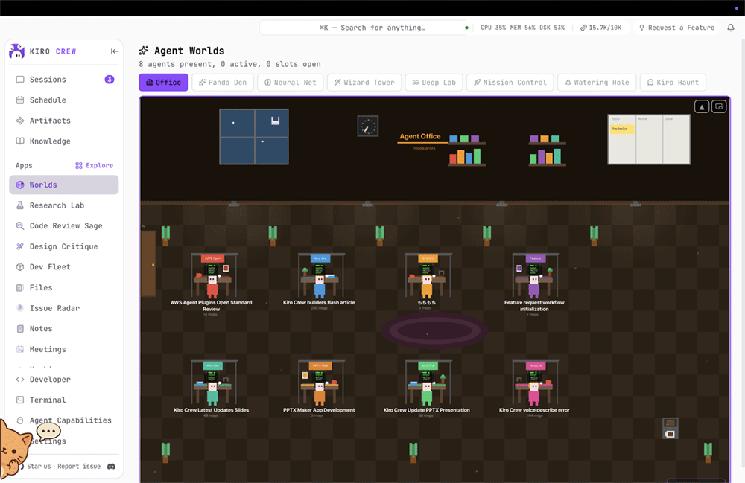Click the Files icon in sidebar
This screenshot has height=483, width=745.
tap(20, 287)
